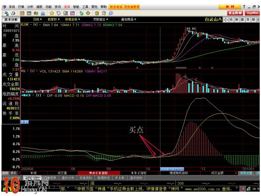Click the help question mark icon
This screenshot has width=261, height=196.
click(x=244, y=7)
